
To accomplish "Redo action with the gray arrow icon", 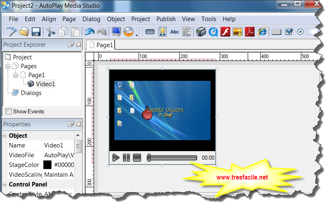I will click(x=102, y=32).
